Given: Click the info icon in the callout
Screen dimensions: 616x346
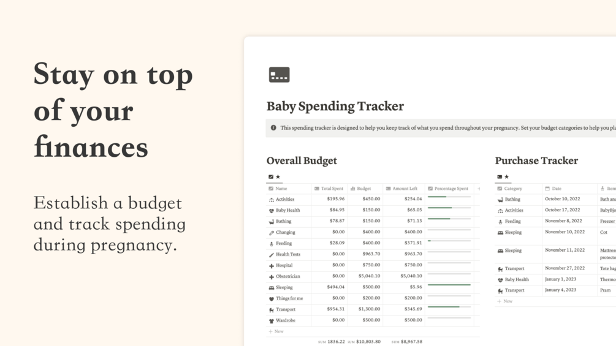Looking at the screenshot, I should (273, 128).
